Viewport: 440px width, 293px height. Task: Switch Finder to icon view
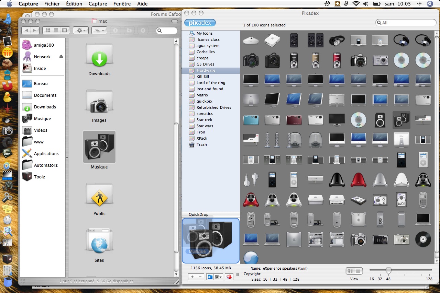[48, 30]
